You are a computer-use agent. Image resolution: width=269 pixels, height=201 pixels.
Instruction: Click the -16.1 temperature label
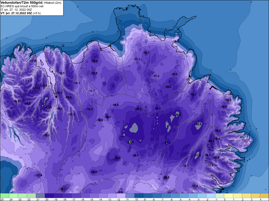click(x=77, y=83)
